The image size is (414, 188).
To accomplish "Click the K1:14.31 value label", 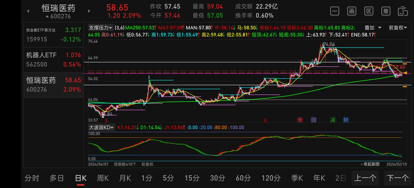I will coord(128,127).
